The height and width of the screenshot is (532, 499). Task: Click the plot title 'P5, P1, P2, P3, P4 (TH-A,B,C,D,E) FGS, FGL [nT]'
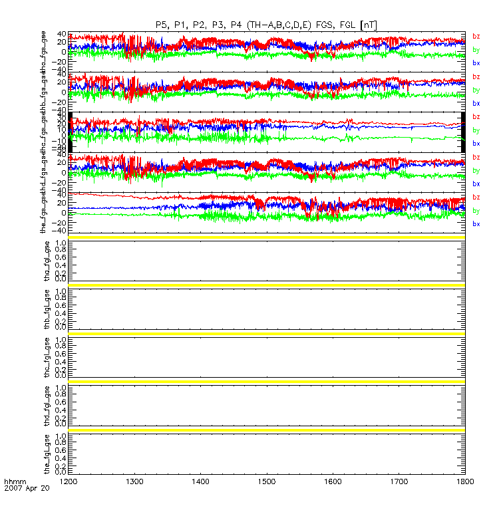tap(266, 25)
